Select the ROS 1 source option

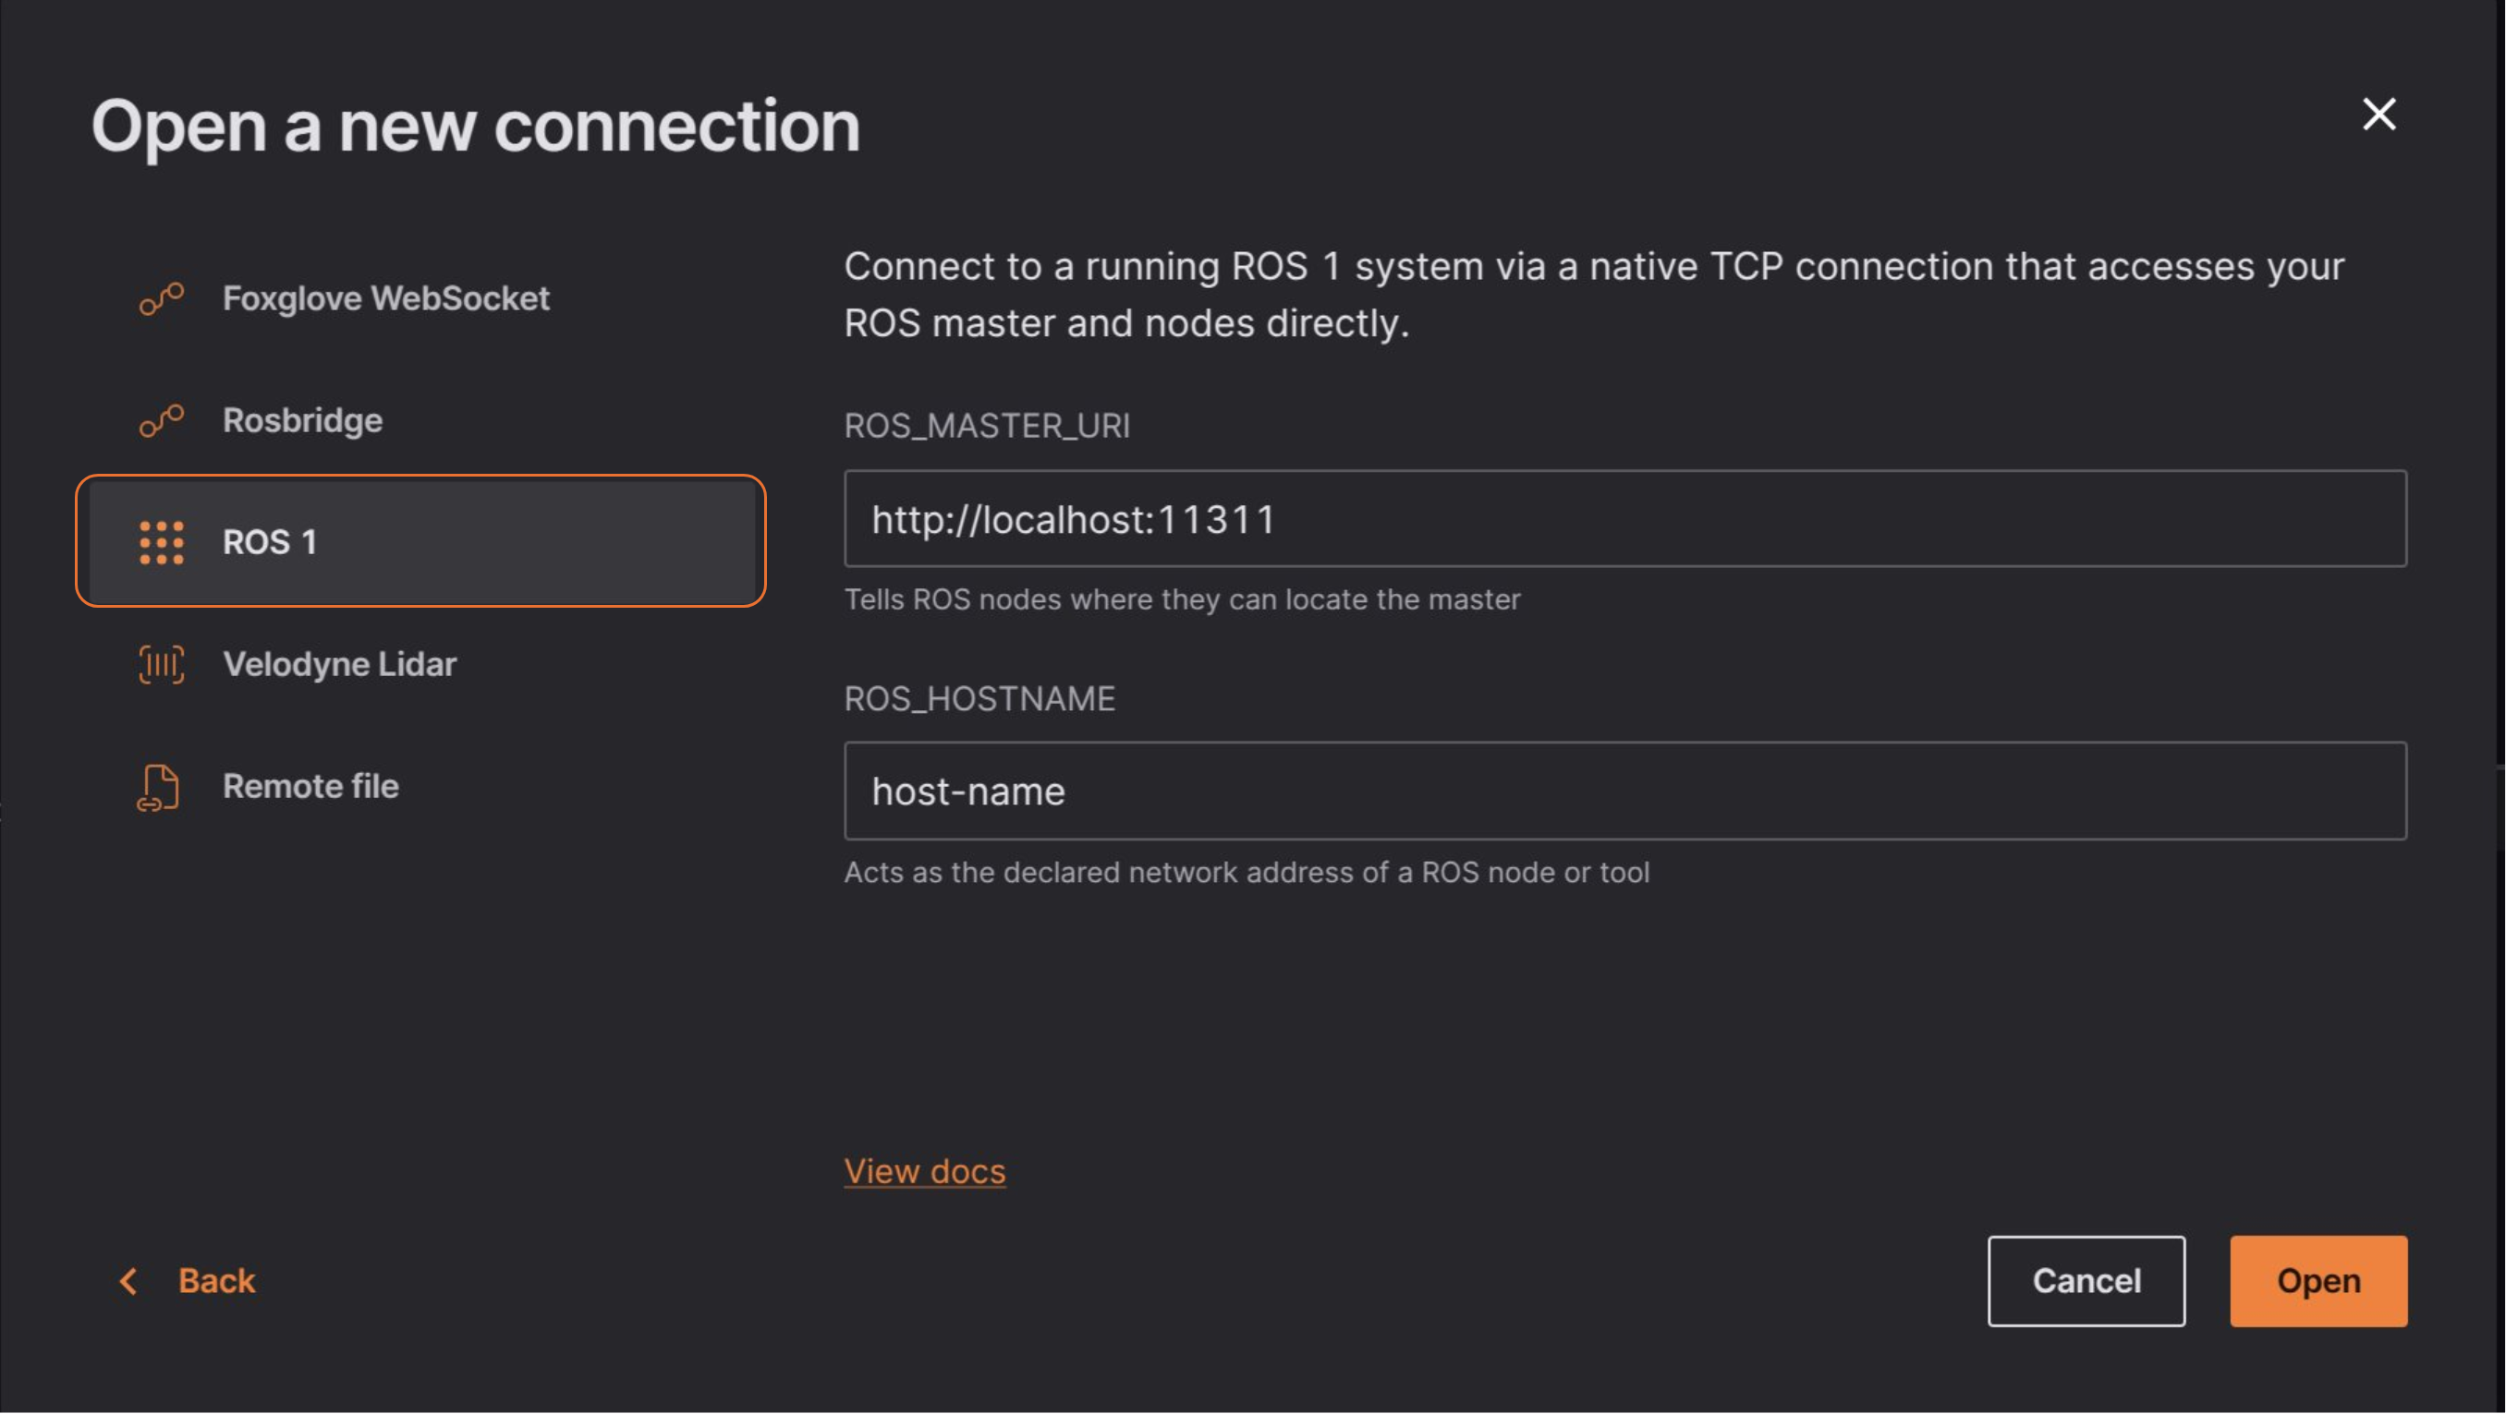point(420,541)
